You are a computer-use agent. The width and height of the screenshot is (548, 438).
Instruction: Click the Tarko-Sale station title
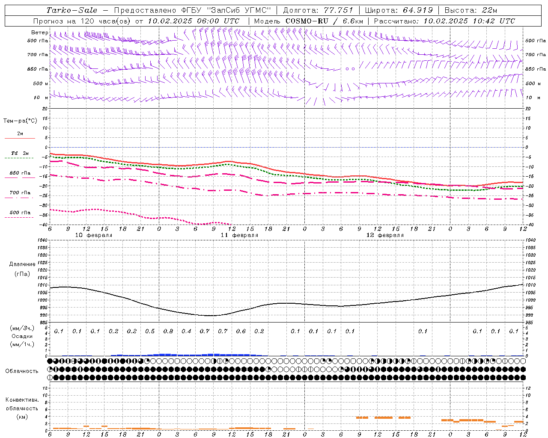point(72,10)
